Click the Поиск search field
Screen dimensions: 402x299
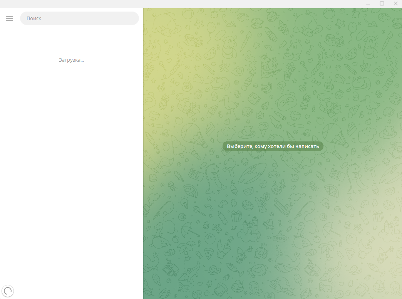(x=79, y=18)
